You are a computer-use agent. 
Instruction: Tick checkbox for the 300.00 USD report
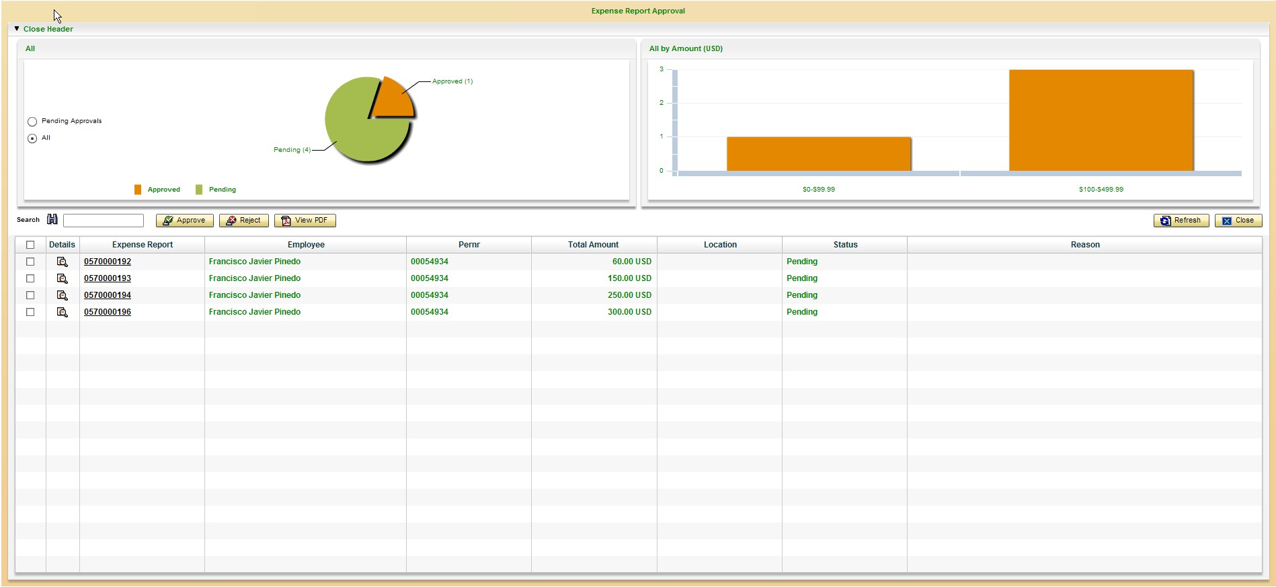coord(30,312)
